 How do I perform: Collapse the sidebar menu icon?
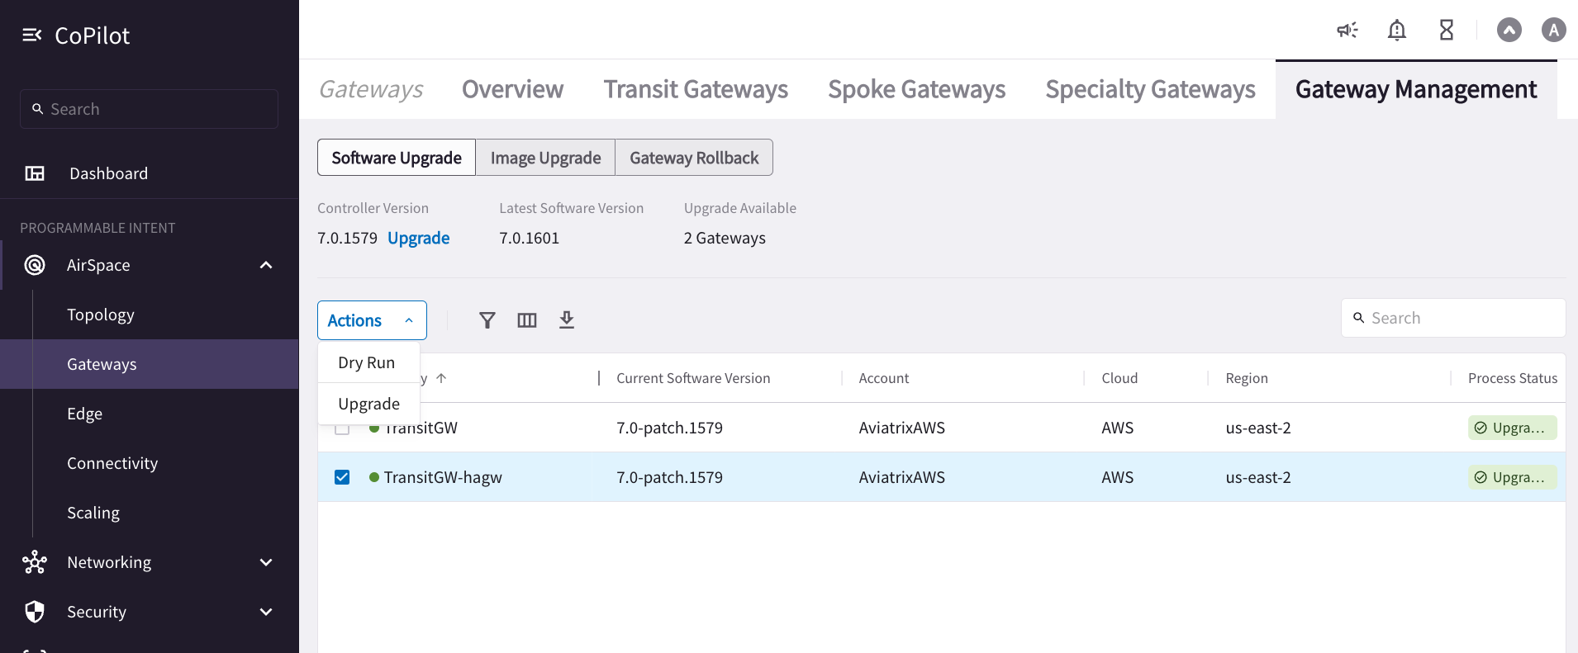31,35
